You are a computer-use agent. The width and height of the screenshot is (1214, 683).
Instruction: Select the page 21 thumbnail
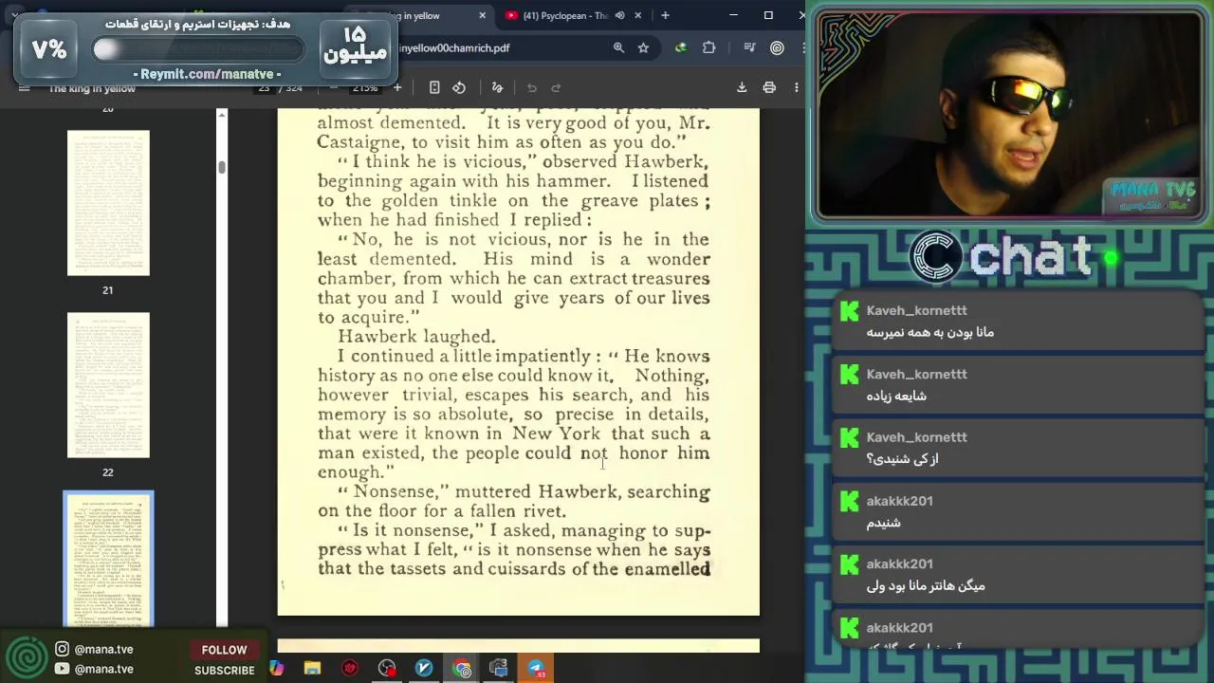click(108, 203)
